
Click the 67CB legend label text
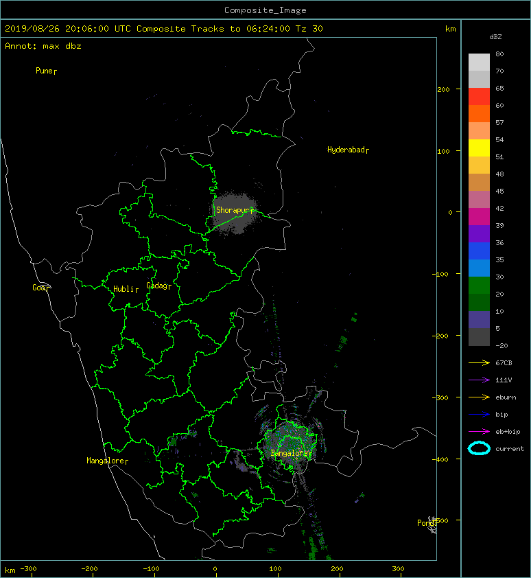click(504, 363)
